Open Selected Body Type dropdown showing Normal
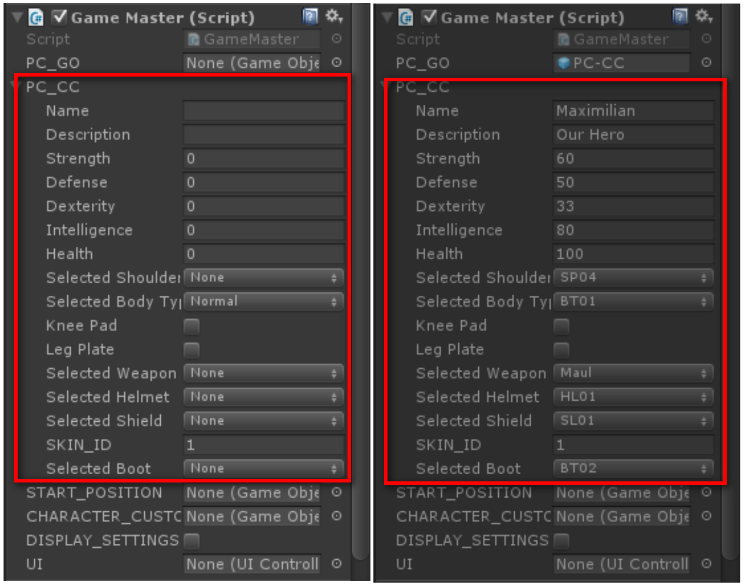The height and width of the screenshot is (585, 745). (x=263, y=302)
